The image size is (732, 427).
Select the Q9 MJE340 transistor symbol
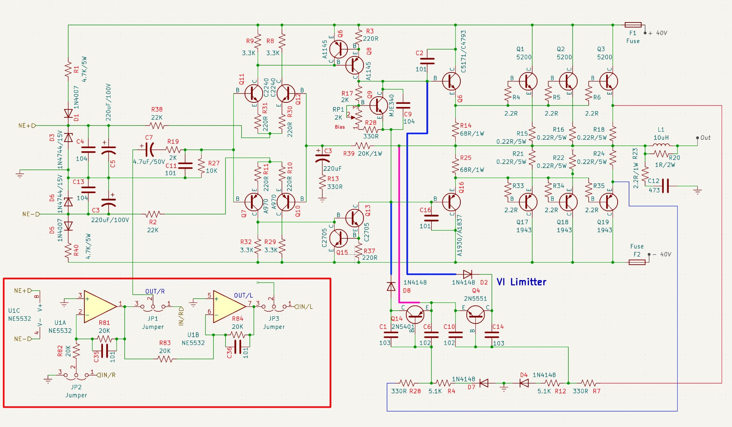(378, 105)
